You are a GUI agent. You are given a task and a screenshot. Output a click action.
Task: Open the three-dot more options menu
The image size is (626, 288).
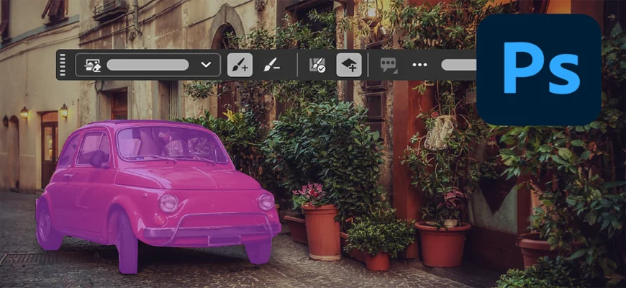point(419,65)
